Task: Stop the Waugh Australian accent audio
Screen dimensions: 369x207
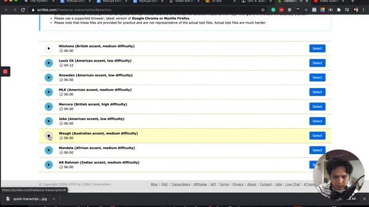Action: [x=48, y=136]
